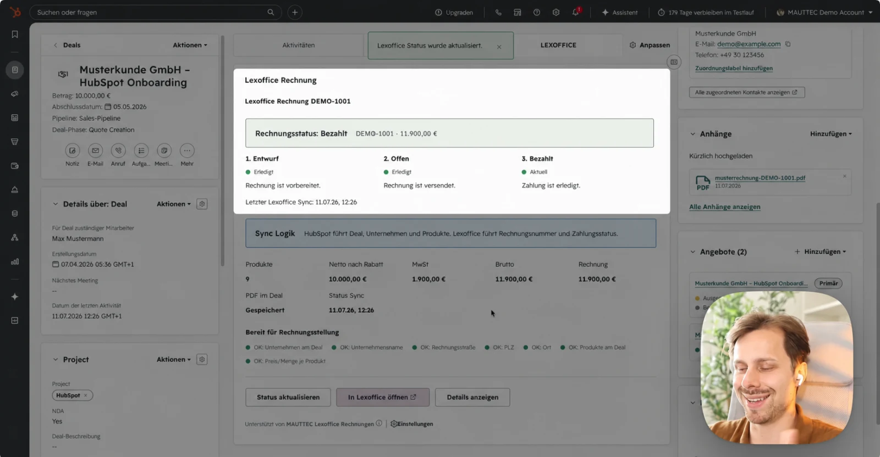Open the Data management sidebar icon
Viewport: 880px width, 457px height.
point(15,213)
